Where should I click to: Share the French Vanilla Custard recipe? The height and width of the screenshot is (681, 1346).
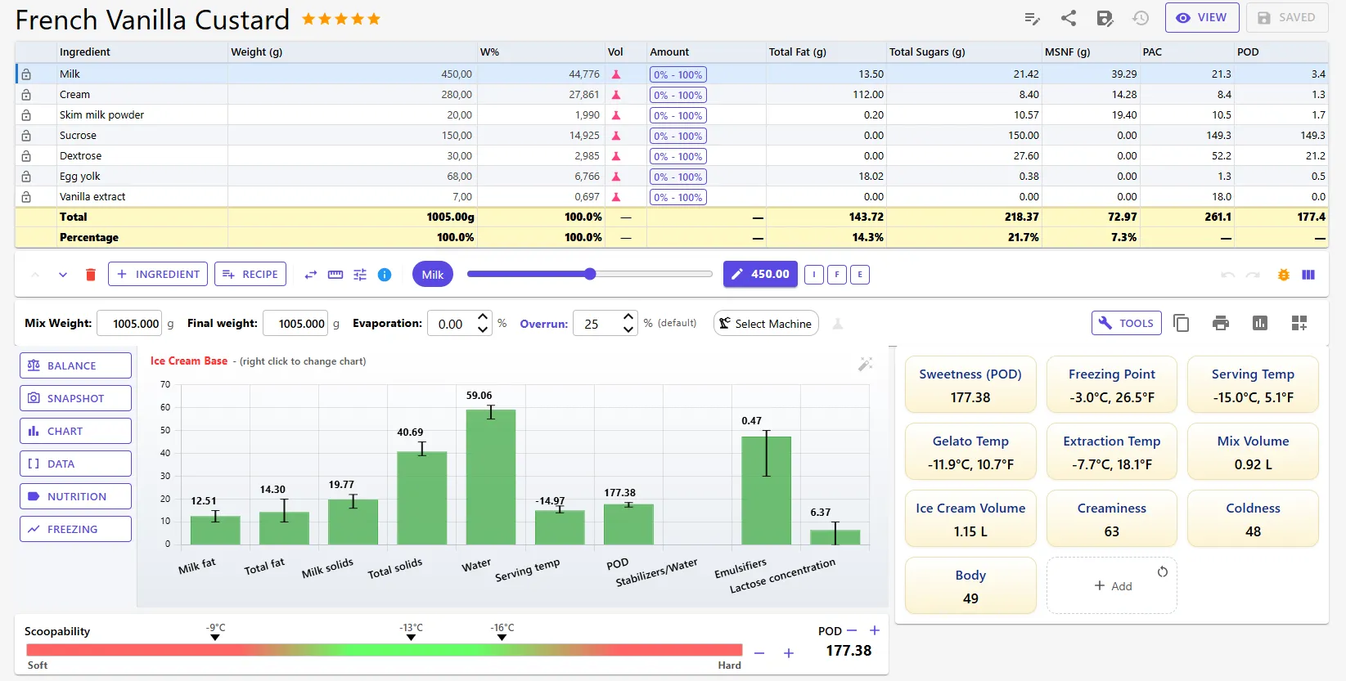(x=1069, y=18)
